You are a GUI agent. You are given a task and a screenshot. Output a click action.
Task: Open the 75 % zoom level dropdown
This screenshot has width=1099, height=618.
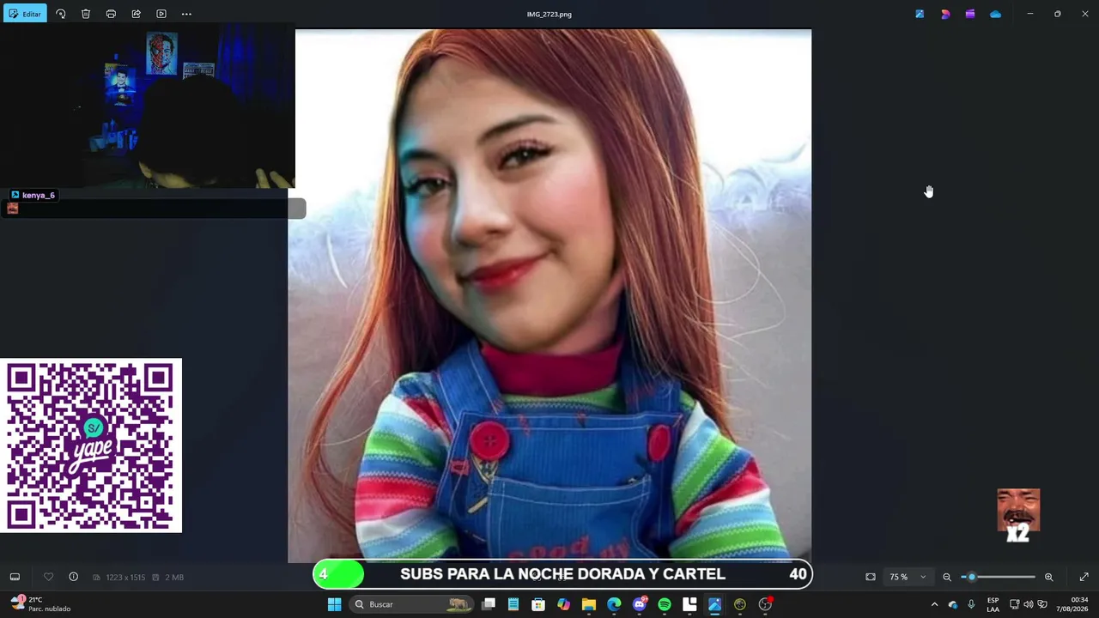tap(908, 577)
